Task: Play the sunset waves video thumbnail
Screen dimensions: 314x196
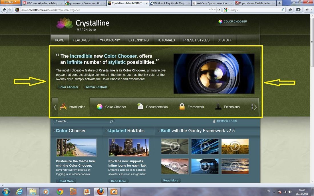Action: (x=235, y=166)
